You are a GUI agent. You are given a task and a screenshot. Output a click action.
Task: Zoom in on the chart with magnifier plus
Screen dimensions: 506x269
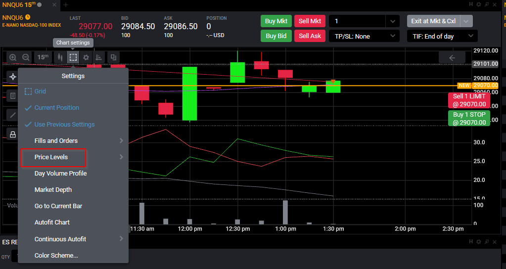(13, 57)
